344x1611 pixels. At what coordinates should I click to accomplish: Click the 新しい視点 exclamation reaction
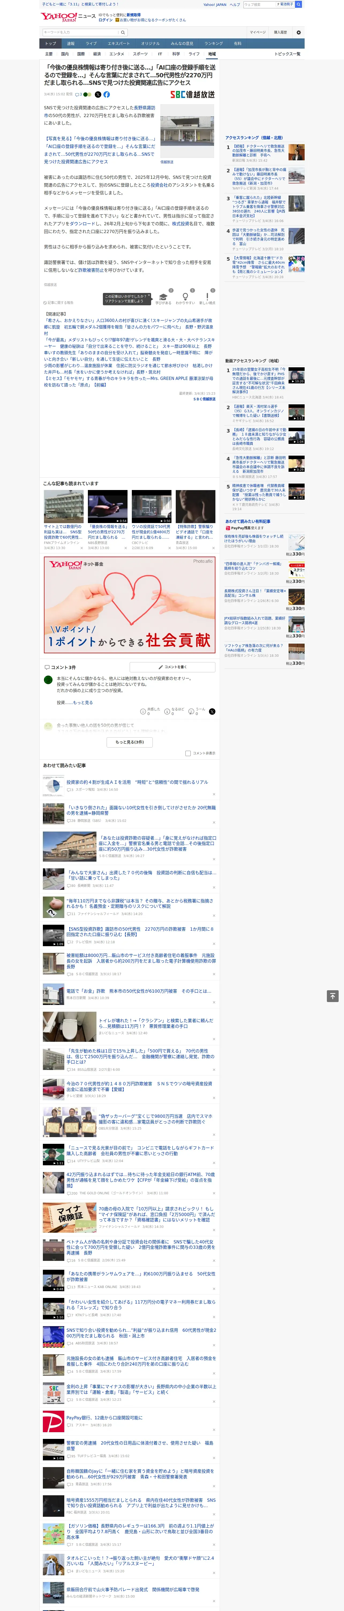pos(207,298)
